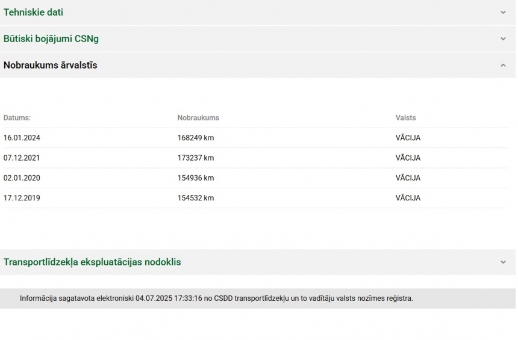Click the Nobraukums ārvalstīs section title
Screen dimensions: 518x340
click(x=51, y=65)
